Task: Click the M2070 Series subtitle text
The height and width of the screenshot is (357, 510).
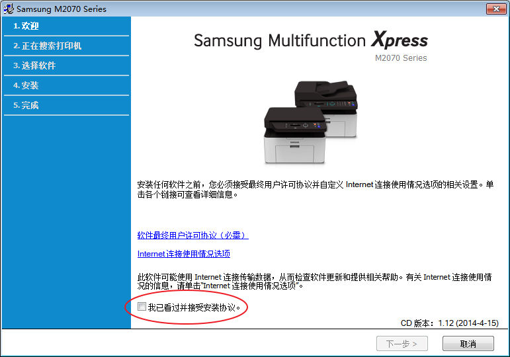Action: click(401, 58)
